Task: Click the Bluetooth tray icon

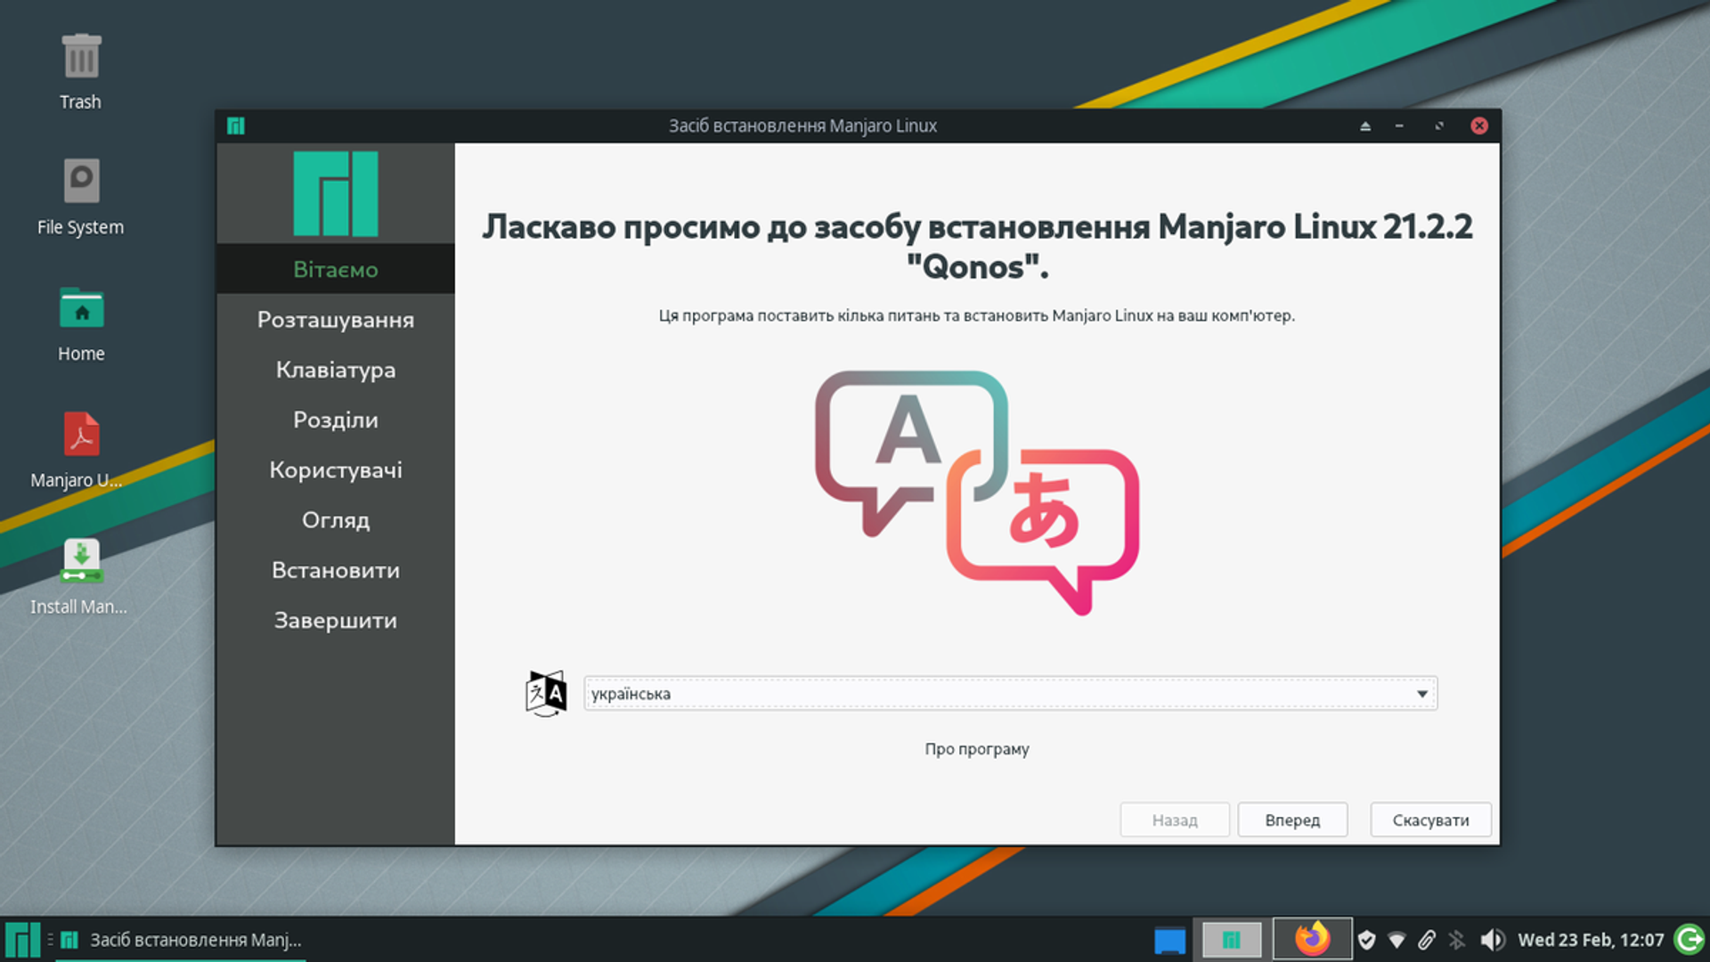Action: 1457,940
